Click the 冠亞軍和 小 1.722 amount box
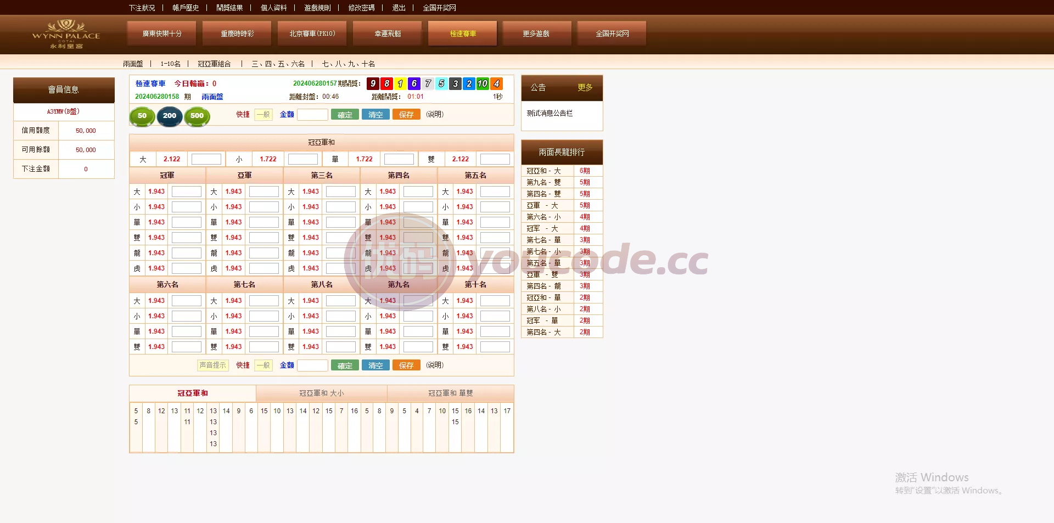Image resolution: width=1054 pixels, height=523 pixels. point(302,159)
